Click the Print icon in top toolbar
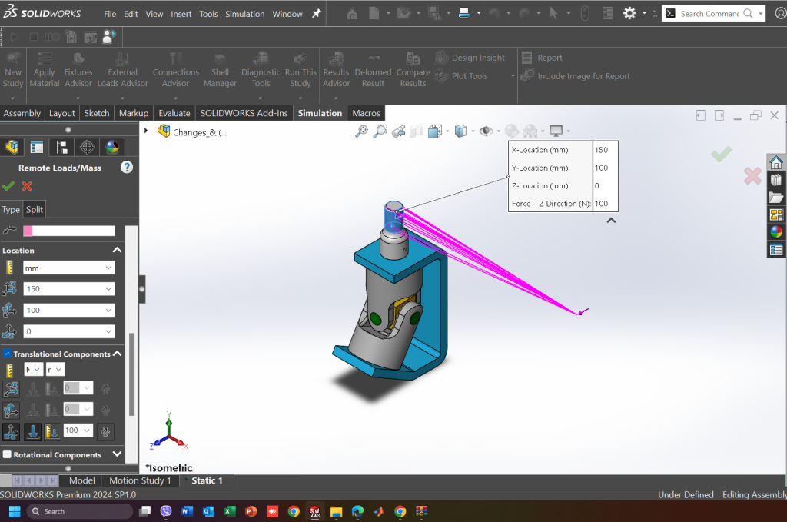This screenshot has height=522, width=787. [463, 13]
